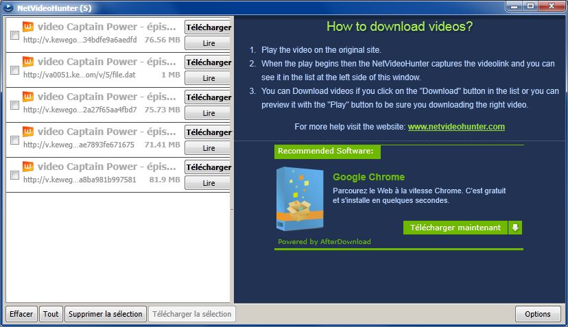Image resolution: width=568 pixels, height=327 pixels.
Task: Select the checkbox of the file.dat video
Action: point(14,71)
